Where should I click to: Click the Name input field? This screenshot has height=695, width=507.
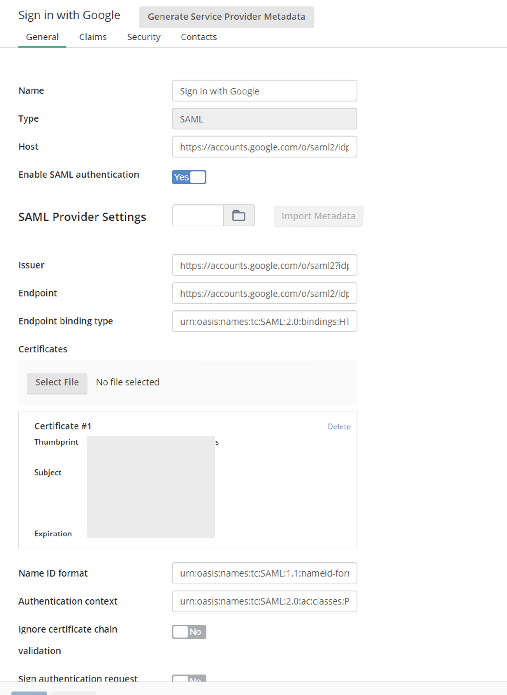pos(264,91)
